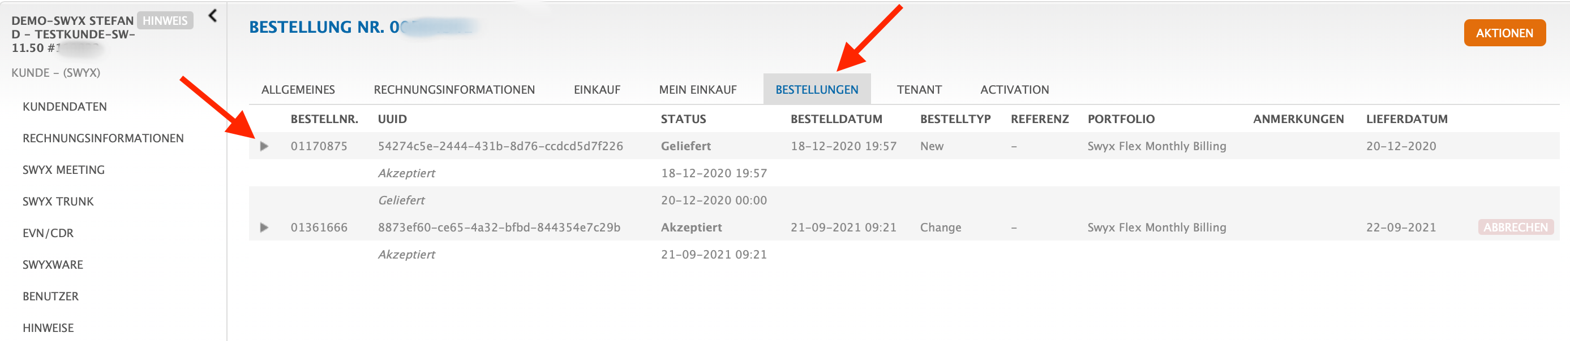This screenshot has height=341, width=1570.
Task: Open Hinweise in the sidebar
Action: point(48,328)
